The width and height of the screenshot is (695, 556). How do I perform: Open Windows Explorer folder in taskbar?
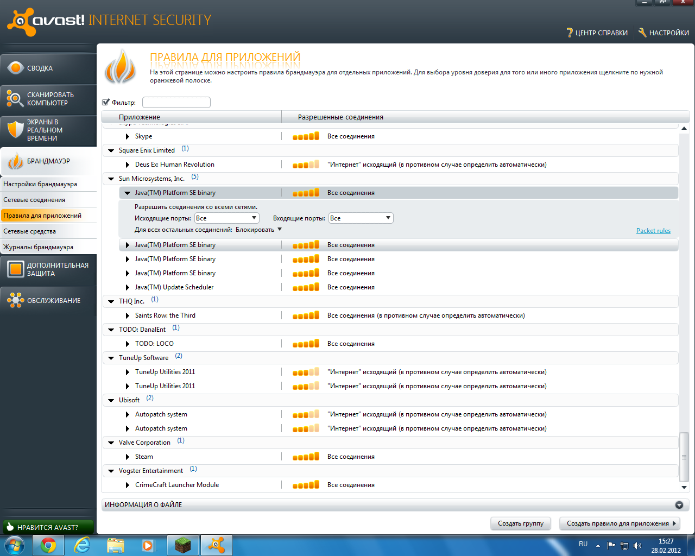click(116, 545)
